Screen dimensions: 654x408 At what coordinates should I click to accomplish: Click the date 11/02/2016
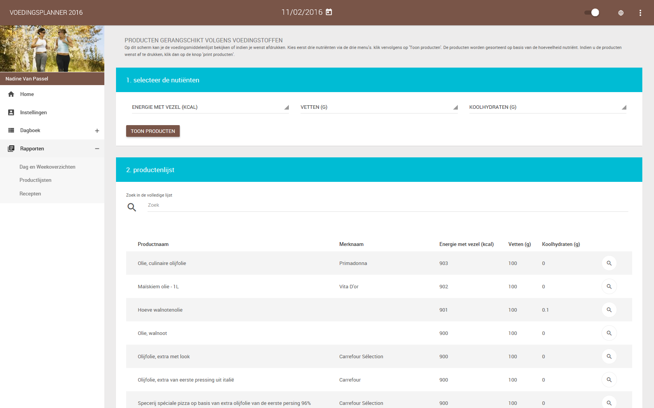[302, 12]
